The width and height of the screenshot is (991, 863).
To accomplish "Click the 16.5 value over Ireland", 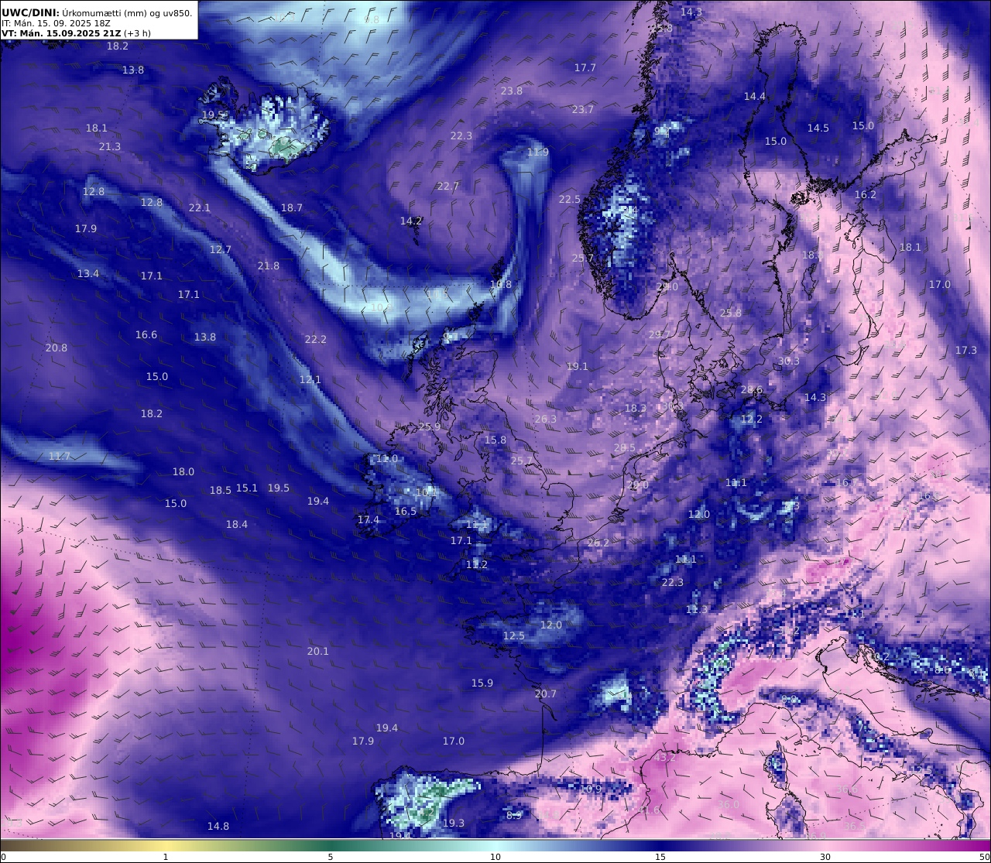I will (406, 511).
